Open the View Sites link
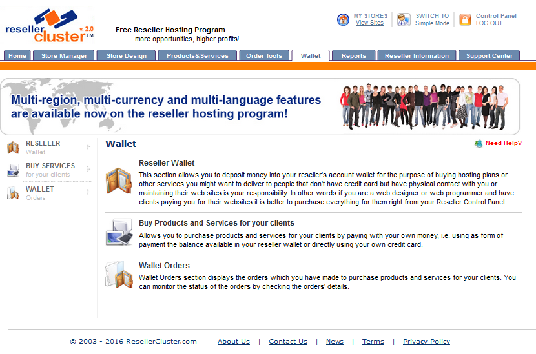536x354 pixels. tap(369, 23)
